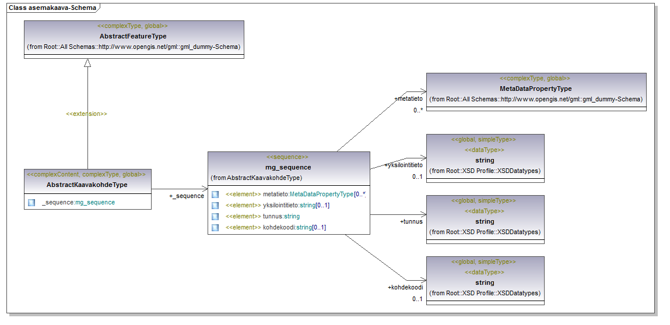Image resolution: width=670 pixels, height=325 pixels.
Task: Select the mg_sequence class header
Action: [x=288, y=167]
